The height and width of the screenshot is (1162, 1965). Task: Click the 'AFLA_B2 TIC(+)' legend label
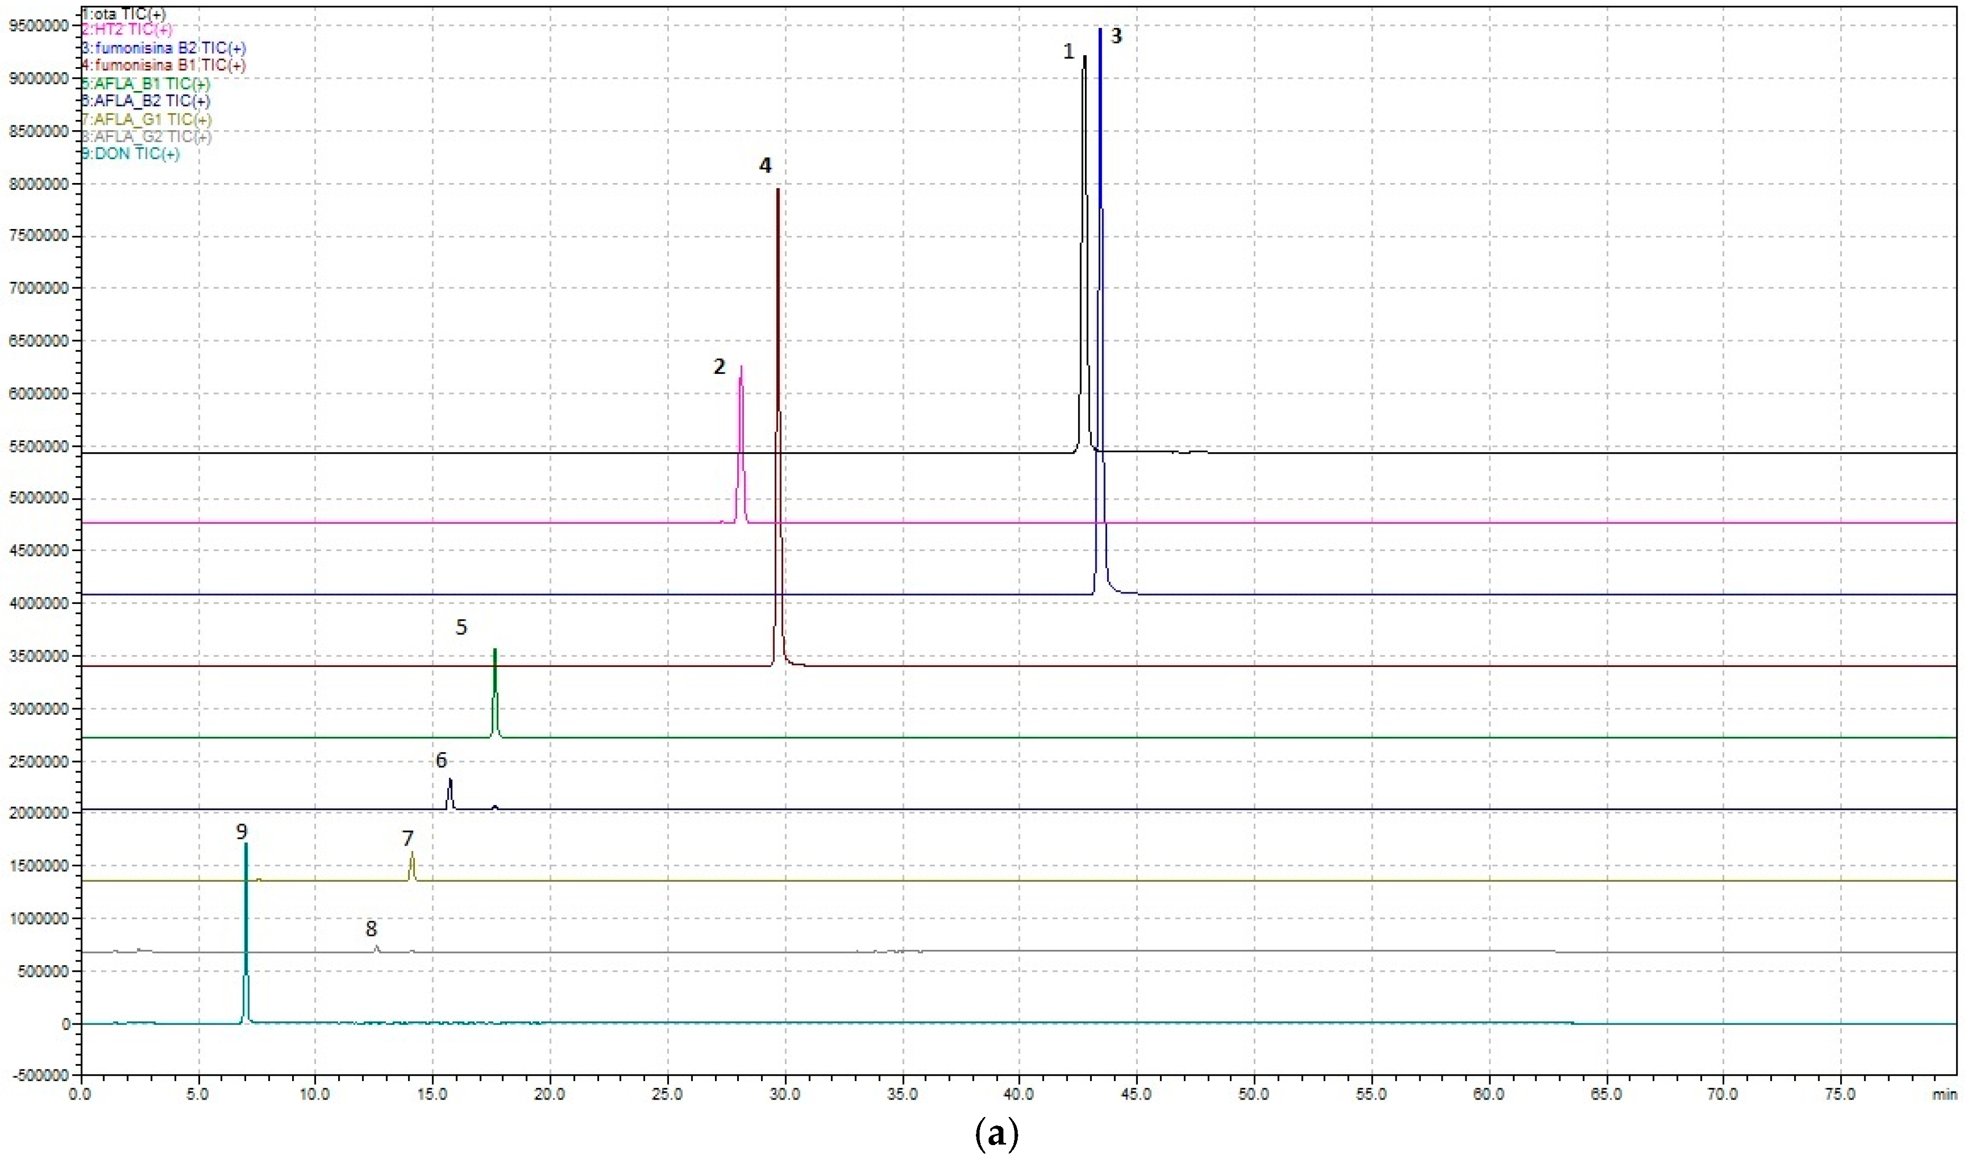(146, 101)
